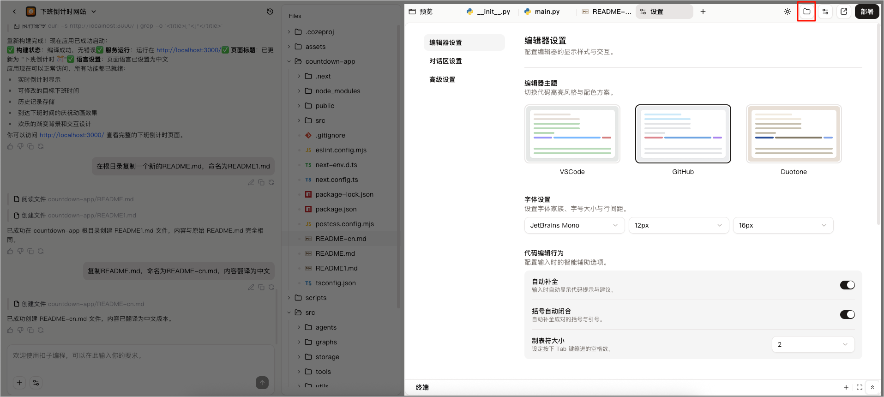884x397 pixels.
Task: Click the chat input field 欢迎使用扣子编程
Action: pos(140,356)
